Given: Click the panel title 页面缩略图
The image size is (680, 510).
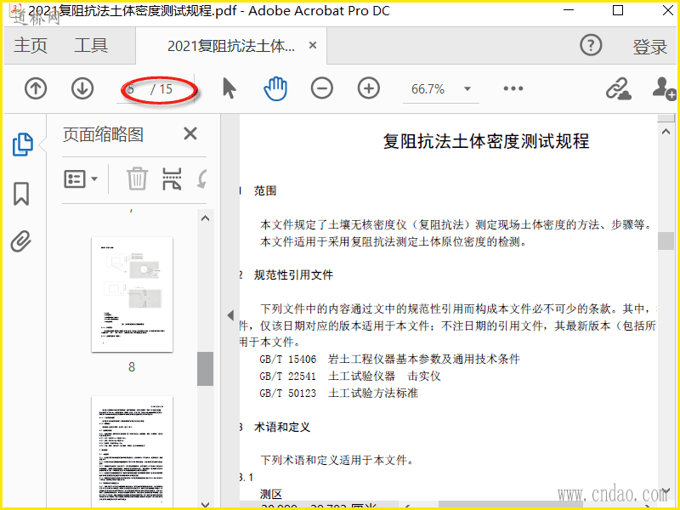Looking at the screenshot, I should (103, 134).
